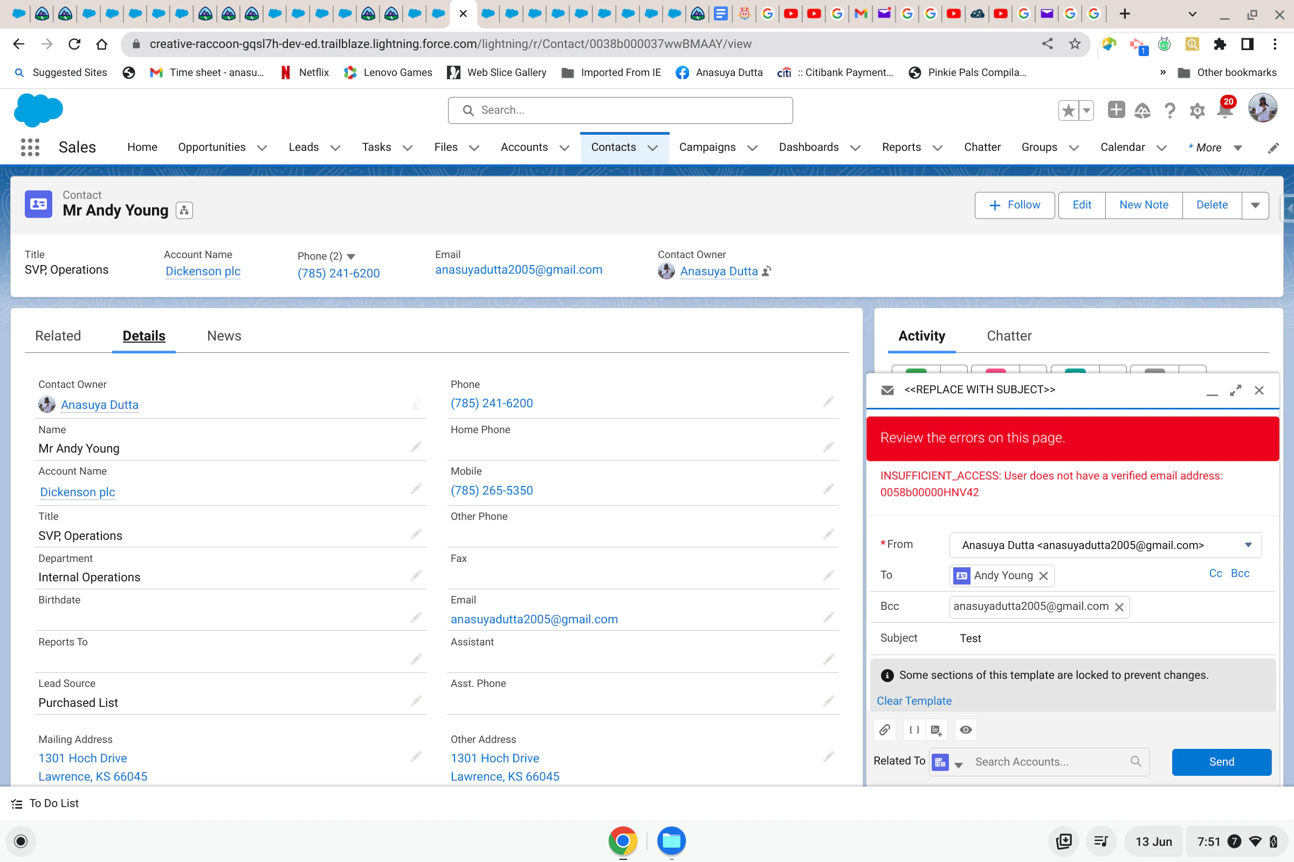Expand the Contacts nav menu chevron

point(652,148)
